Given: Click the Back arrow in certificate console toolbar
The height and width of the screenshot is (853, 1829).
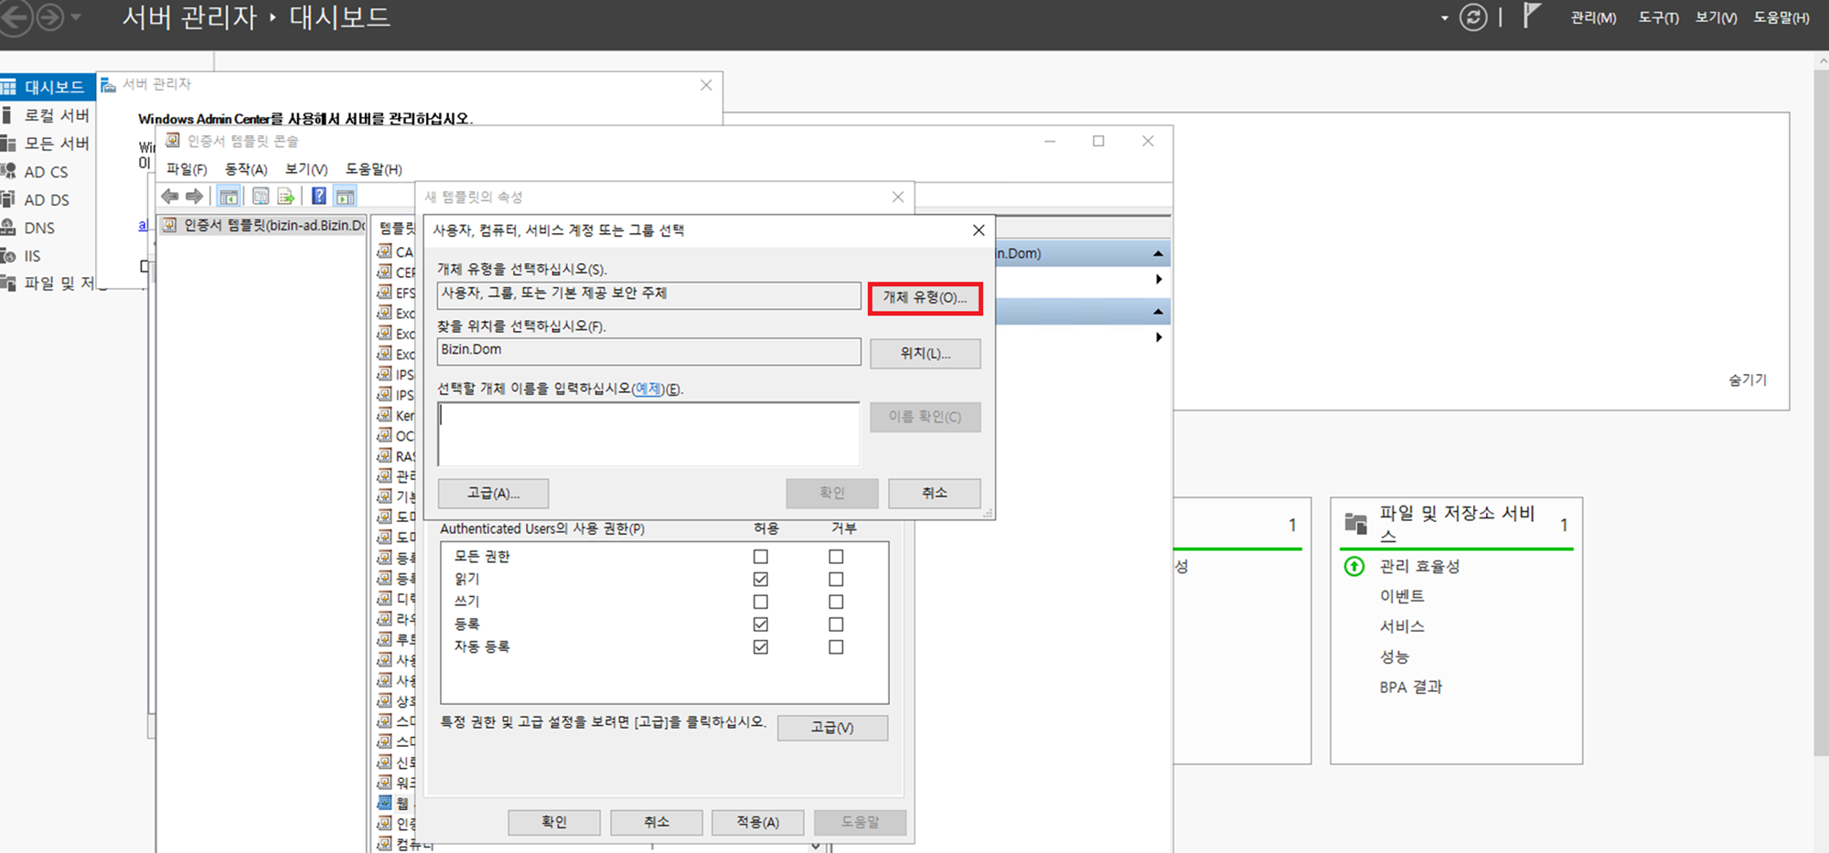Looking at the screenshot, I should [169, 197].
